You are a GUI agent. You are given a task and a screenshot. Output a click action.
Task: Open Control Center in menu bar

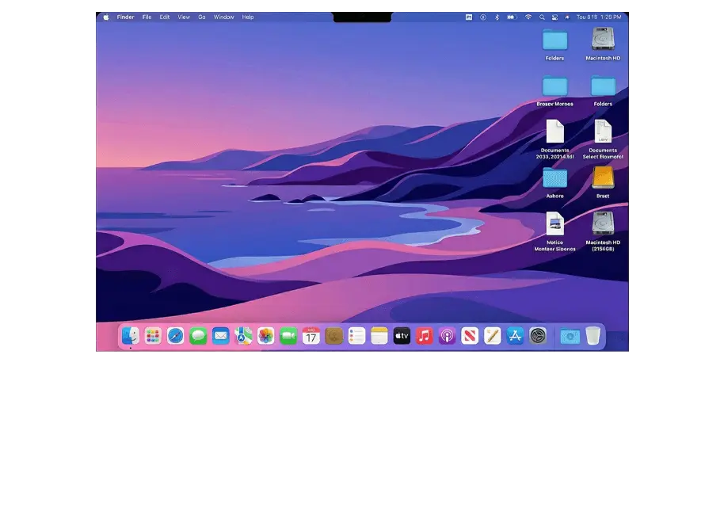point(554,17)
